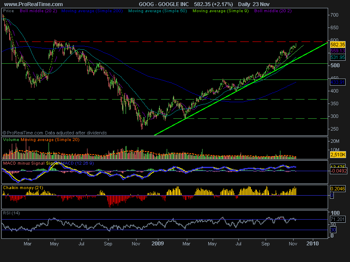The image size is (350, 262).
Task: Click the Data adjusted after dividends notice
Action: point(76,133)
